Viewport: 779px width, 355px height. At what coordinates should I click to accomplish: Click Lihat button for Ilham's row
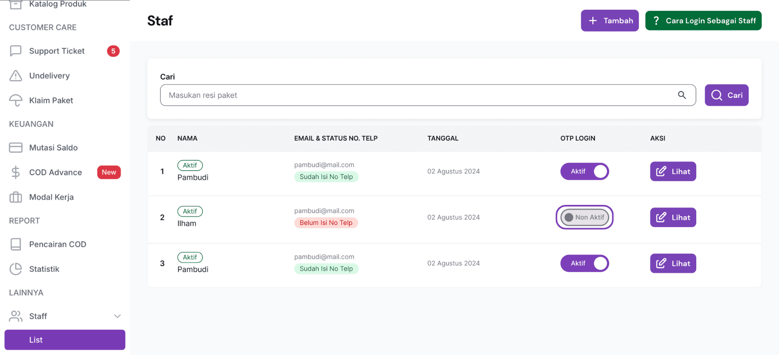(x=673, y=217)
